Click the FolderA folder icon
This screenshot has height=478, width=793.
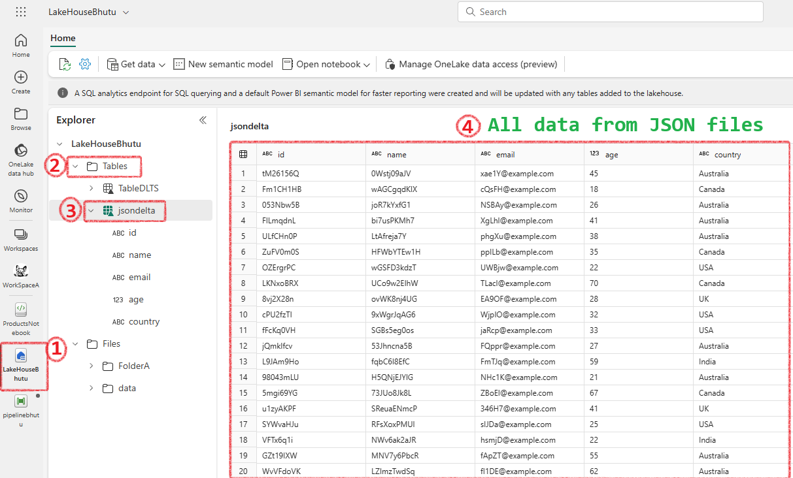click(109, 366)
